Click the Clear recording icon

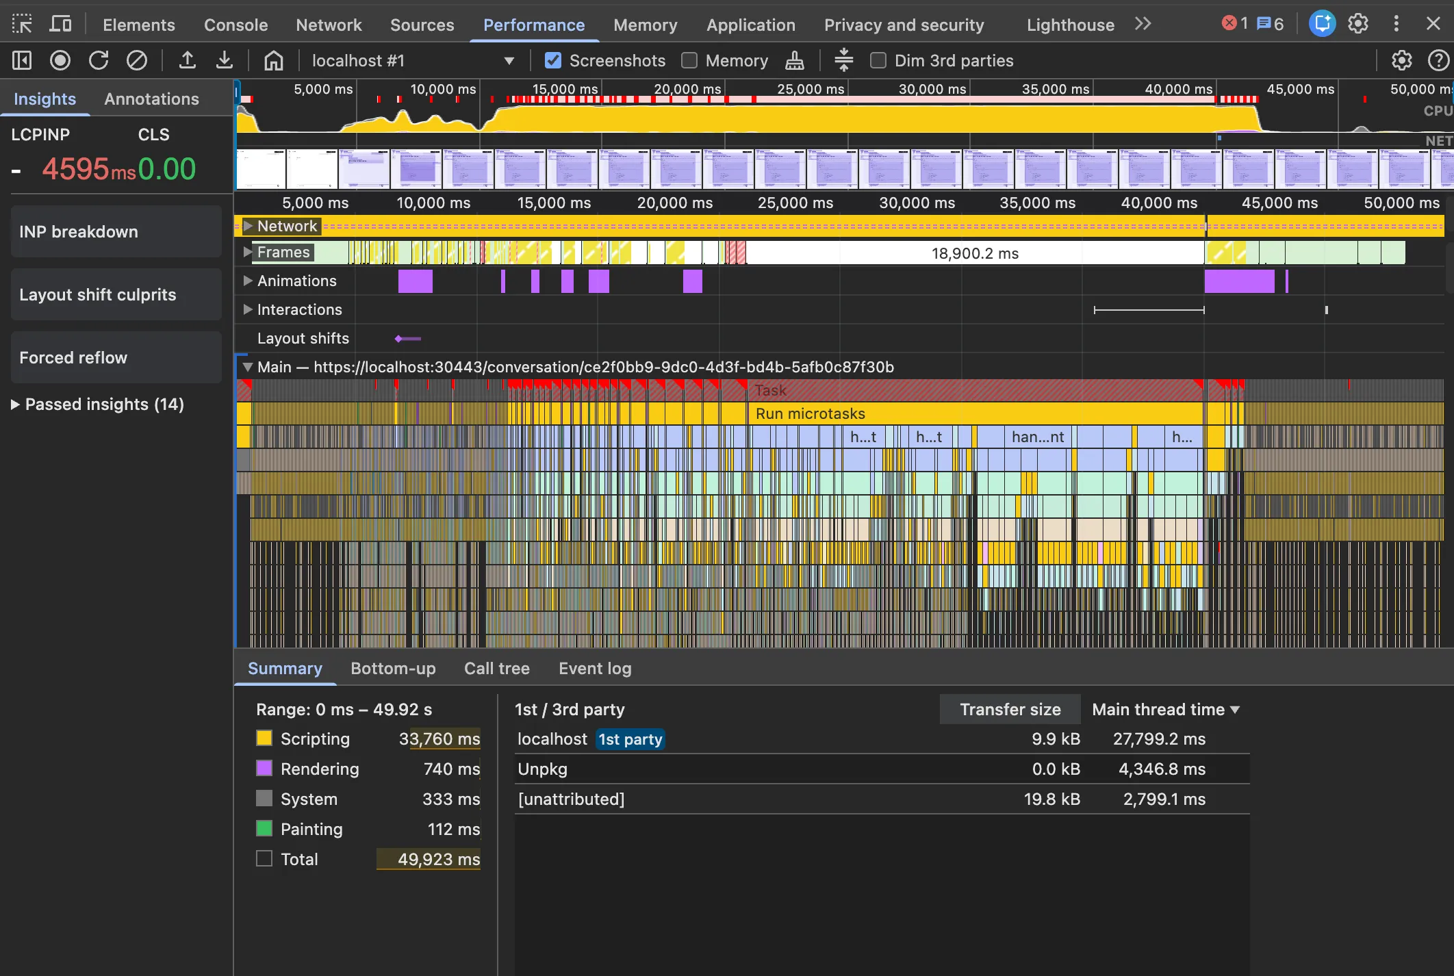tap(137, 61)
